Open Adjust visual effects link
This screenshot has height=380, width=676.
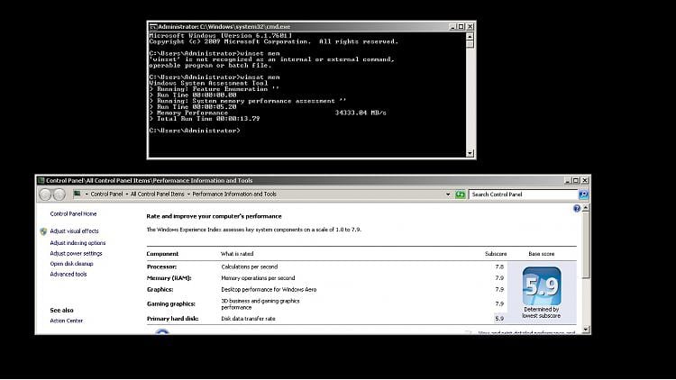[x=74, y=231]
